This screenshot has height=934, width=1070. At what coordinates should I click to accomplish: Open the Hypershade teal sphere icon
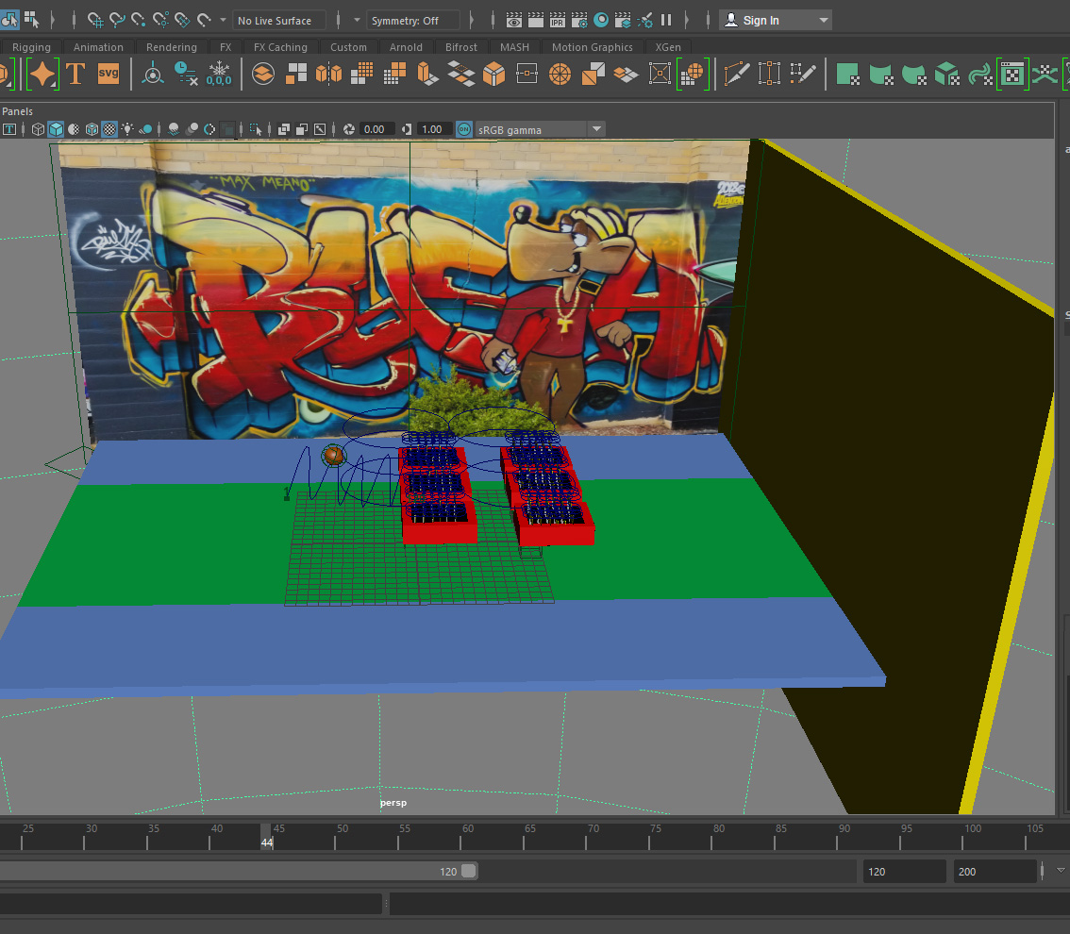(601, 21)
